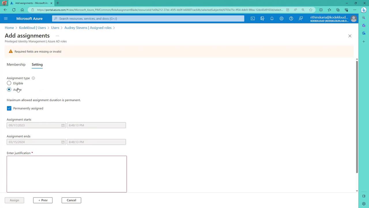The height and width of the screenshot is (208, 369).
Task: Launch Cloud Shell from the top bar
Action: point(253,18)
